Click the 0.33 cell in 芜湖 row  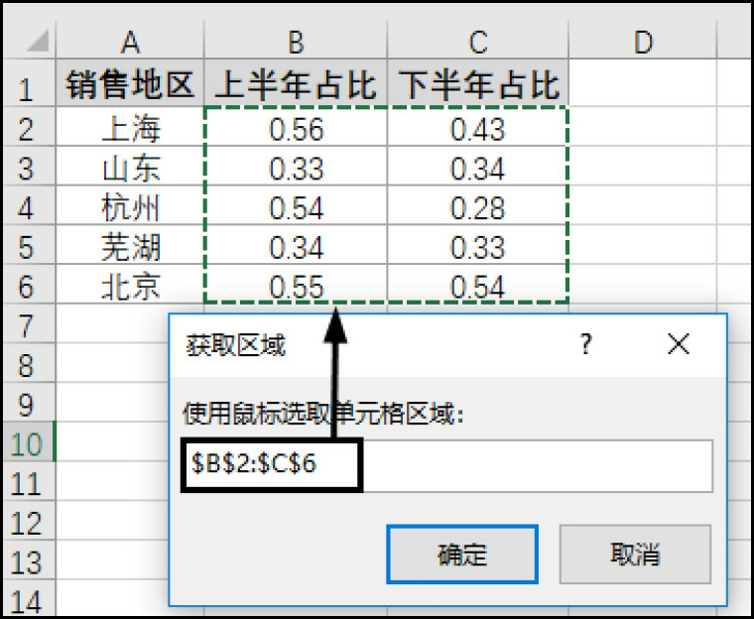click(477, 244)
